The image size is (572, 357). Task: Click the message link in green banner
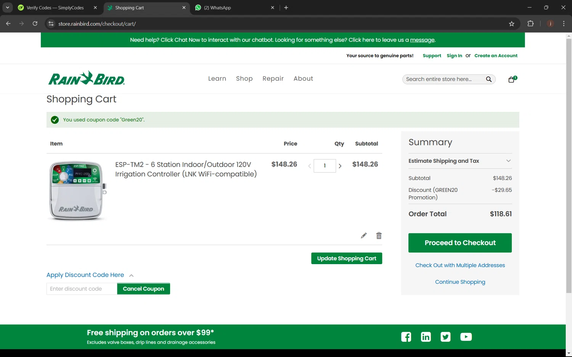click(x=422, y=40)
